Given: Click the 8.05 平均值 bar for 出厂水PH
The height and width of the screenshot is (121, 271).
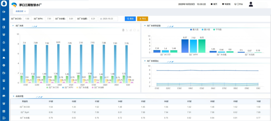Looking at the screenshot, I should (202, 46).
